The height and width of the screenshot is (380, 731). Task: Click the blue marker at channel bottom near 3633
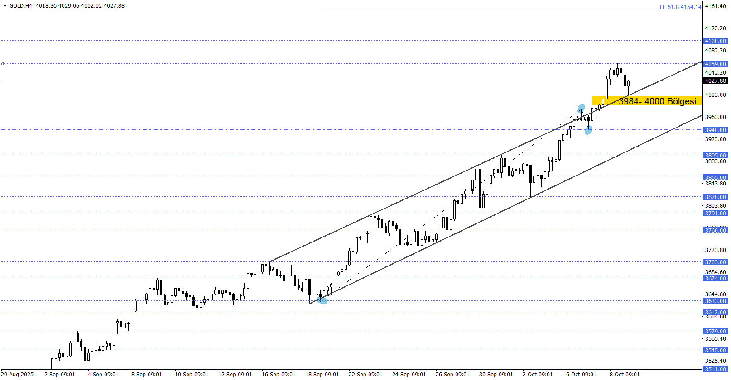[322, 300]
